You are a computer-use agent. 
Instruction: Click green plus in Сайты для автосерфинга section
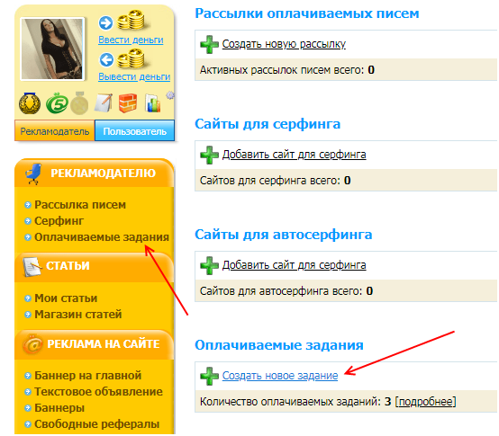click(x=209, y=265)
